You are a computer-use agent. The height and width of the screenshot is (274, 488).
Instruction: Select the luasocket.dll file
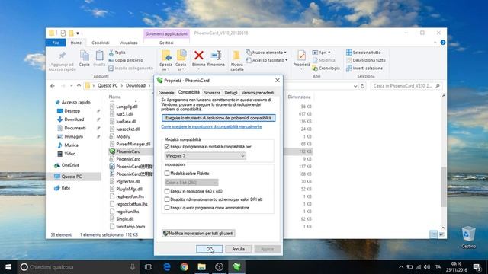pos(128,129)
